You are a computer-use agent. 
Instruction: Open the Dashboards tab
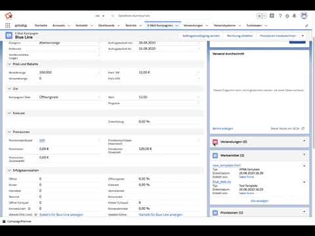point(106,26)
